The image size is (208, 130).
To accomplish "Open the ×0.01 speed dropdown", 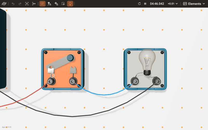I will (x=173, y=4).
